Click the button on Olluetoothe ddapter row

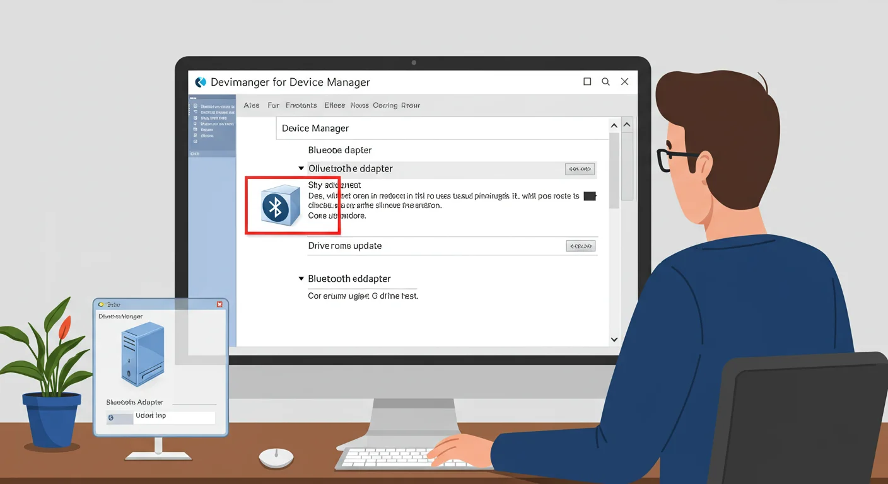(580, 169)
